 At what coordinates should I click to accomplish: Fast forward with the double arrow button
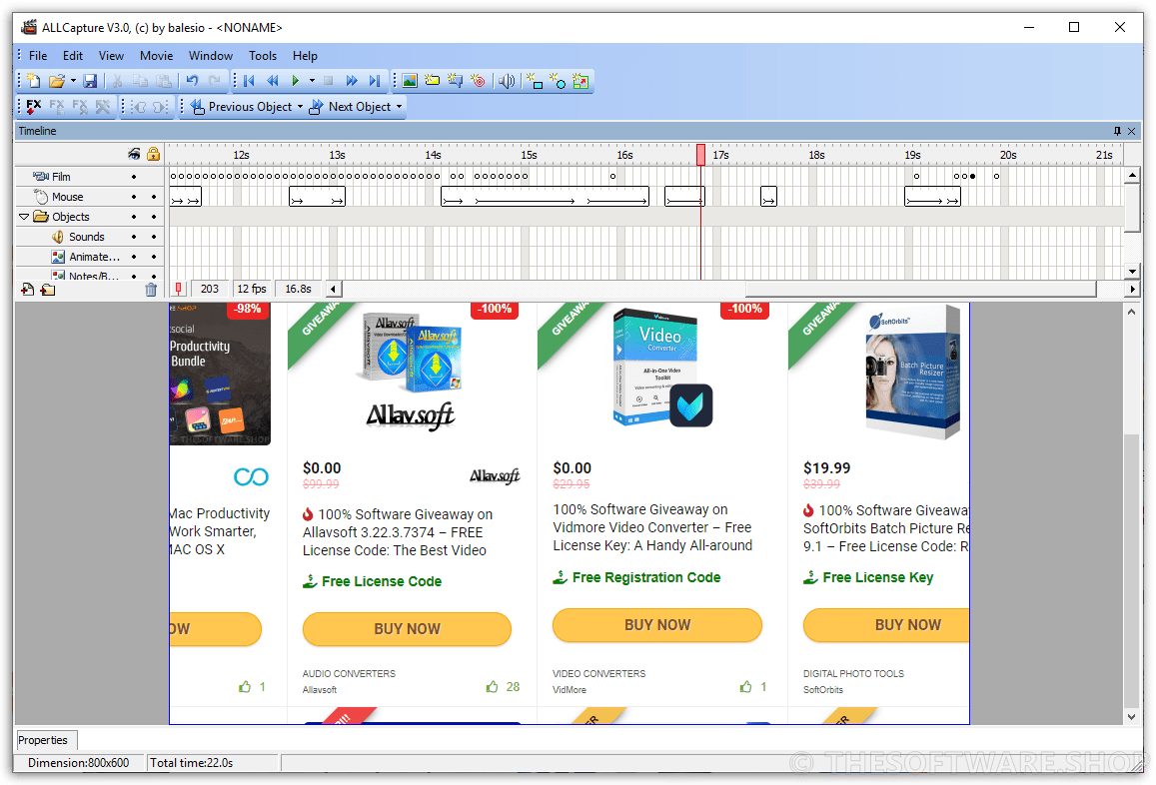tap(352, 80)
